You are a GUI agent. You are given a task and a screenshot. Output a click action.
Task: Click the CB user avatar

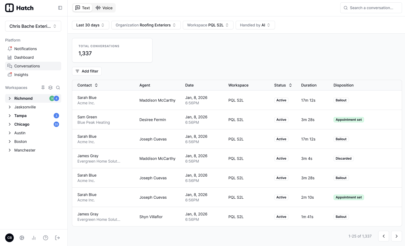[x=10, y=238]
